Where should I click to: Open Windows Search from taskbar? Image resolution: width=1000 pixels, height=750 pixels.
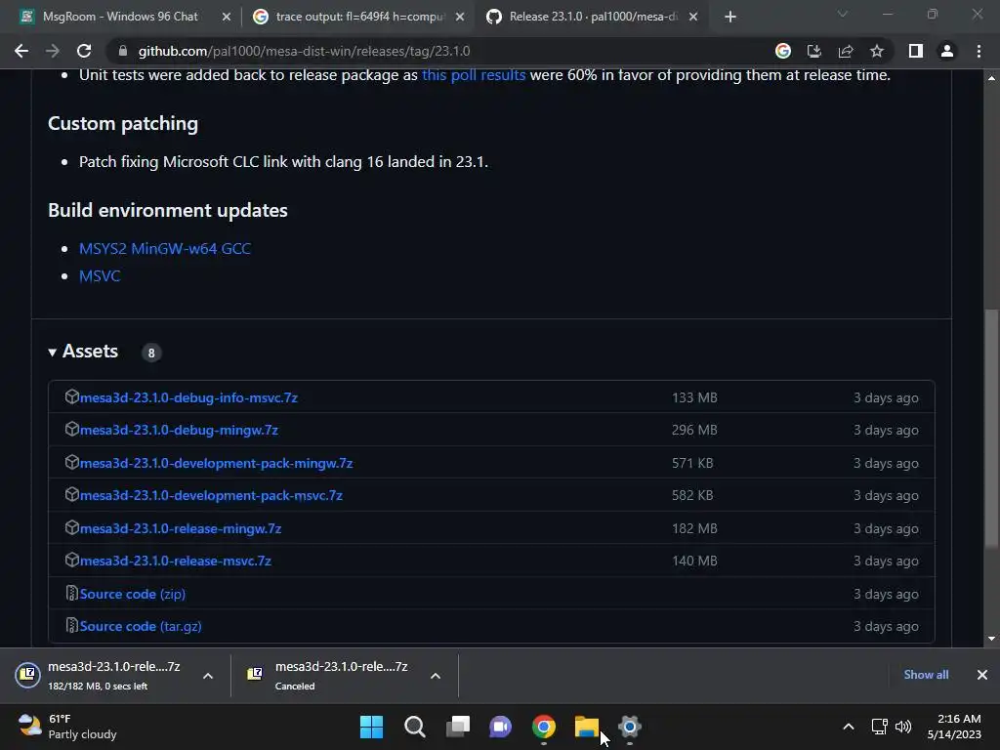point(414,727)
